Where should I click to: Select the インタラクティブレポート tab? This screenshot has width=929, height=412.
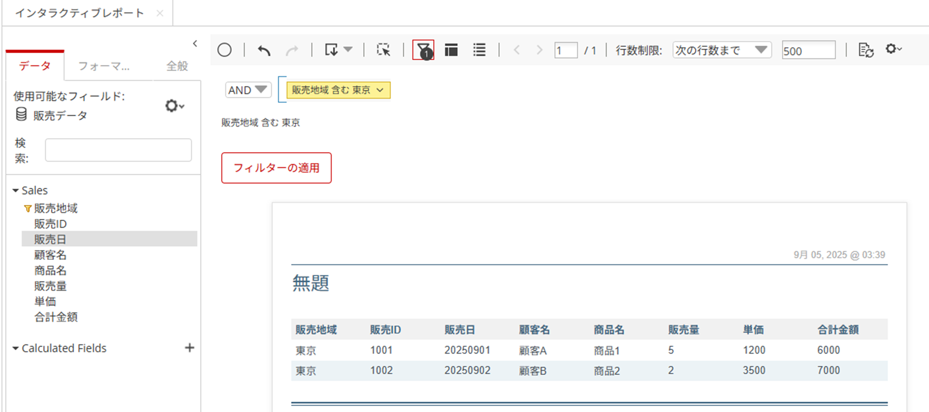click(79, 13)
